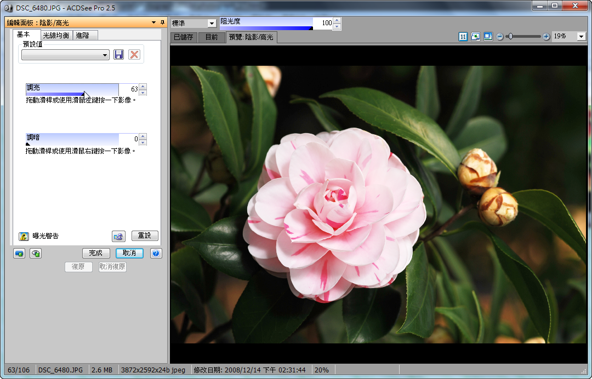592x379 pixels.
Task: Toggle the preview bar icon left of the eye icon
Action: pyautogui.click(x=19, y=253)
